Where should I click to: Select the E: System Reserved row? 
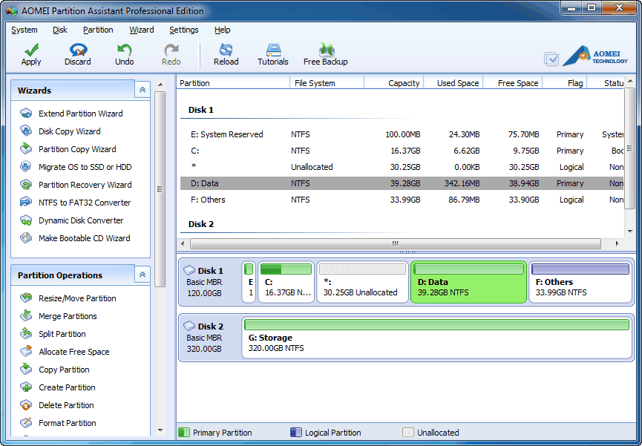(402, 134)
